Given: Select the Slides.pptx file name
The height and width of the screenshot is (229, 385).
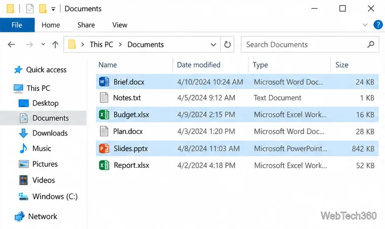Looking at the screenshot, I should coord(131,149).
